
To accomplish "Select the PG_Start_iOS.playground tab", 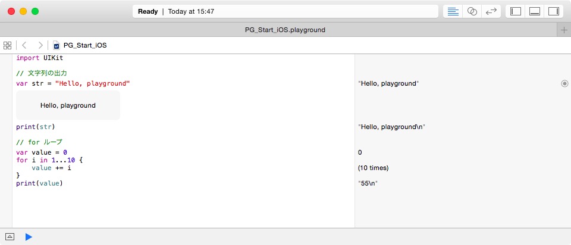I will [x=285, y=30].
